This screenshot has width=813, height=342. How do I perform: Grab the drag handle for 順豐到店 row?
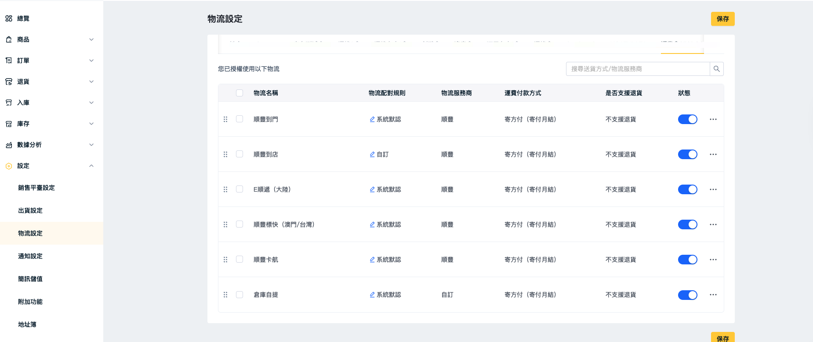[225, 154]
